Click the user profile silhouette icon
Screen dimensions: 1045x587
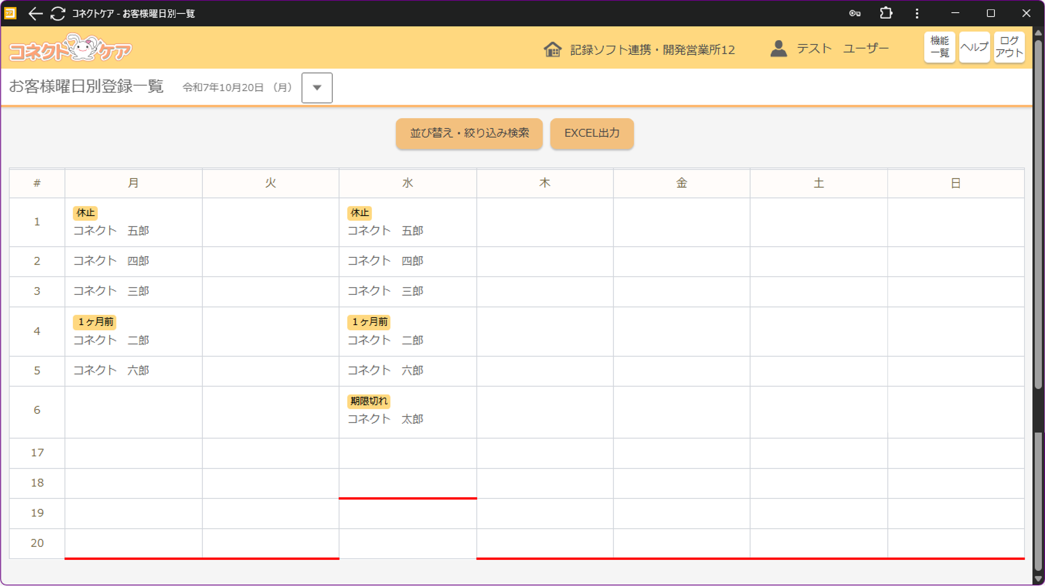pos(779,49)
